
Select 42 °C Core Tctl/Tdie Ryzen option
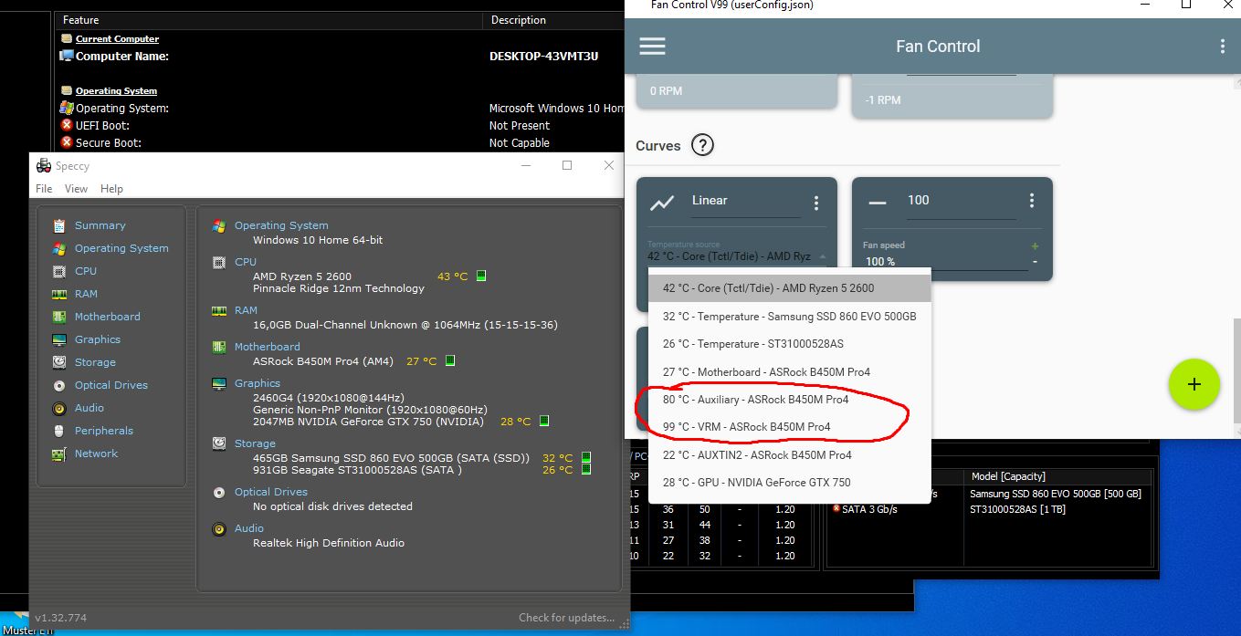789,288
